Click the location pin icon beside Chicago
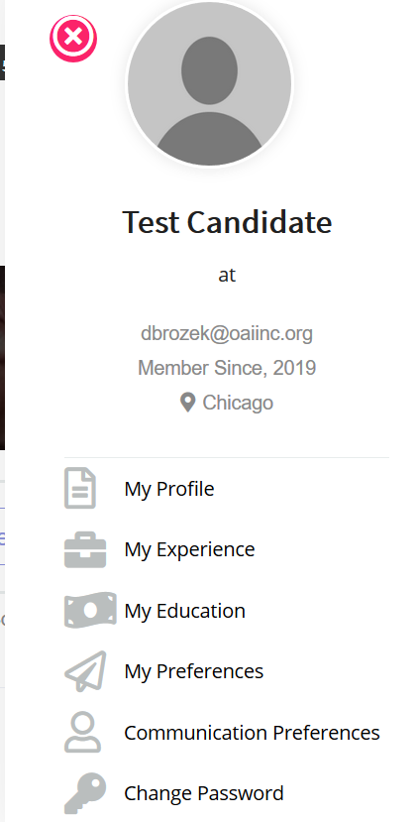 click(187, 404)
